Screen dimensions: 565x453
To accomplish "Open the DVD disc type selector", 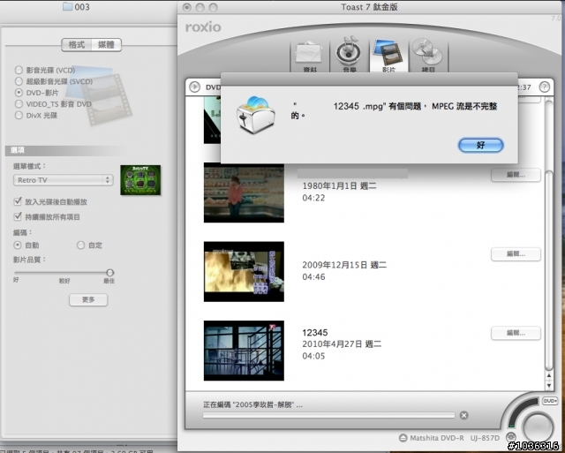I will click(550, 401).
